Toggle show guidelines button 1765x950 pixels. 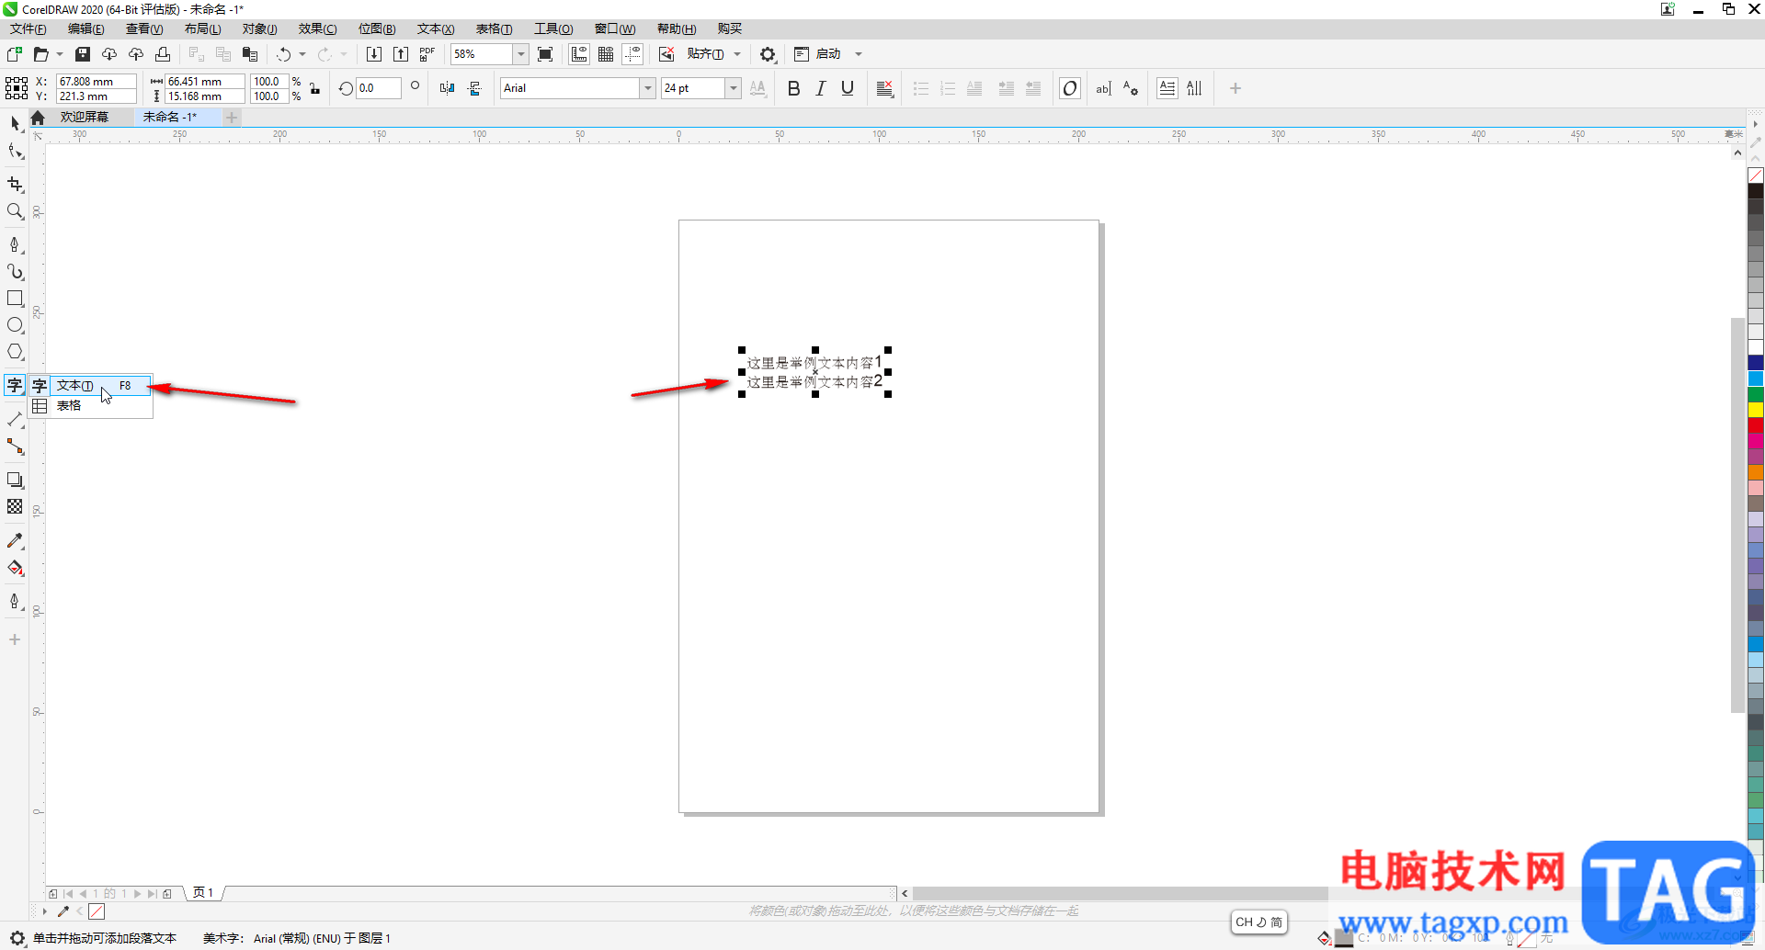pos(632,54)
